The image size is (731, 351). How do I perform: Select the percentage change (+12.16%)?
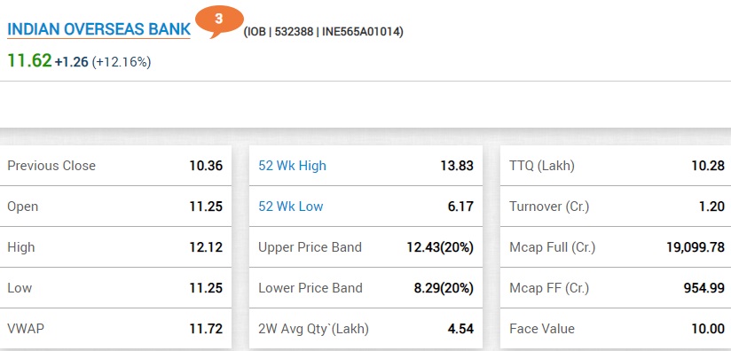coord(122,62)
